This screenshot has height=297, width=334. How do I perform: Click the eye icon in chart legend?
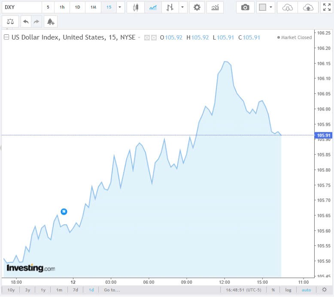pos(147,38)
